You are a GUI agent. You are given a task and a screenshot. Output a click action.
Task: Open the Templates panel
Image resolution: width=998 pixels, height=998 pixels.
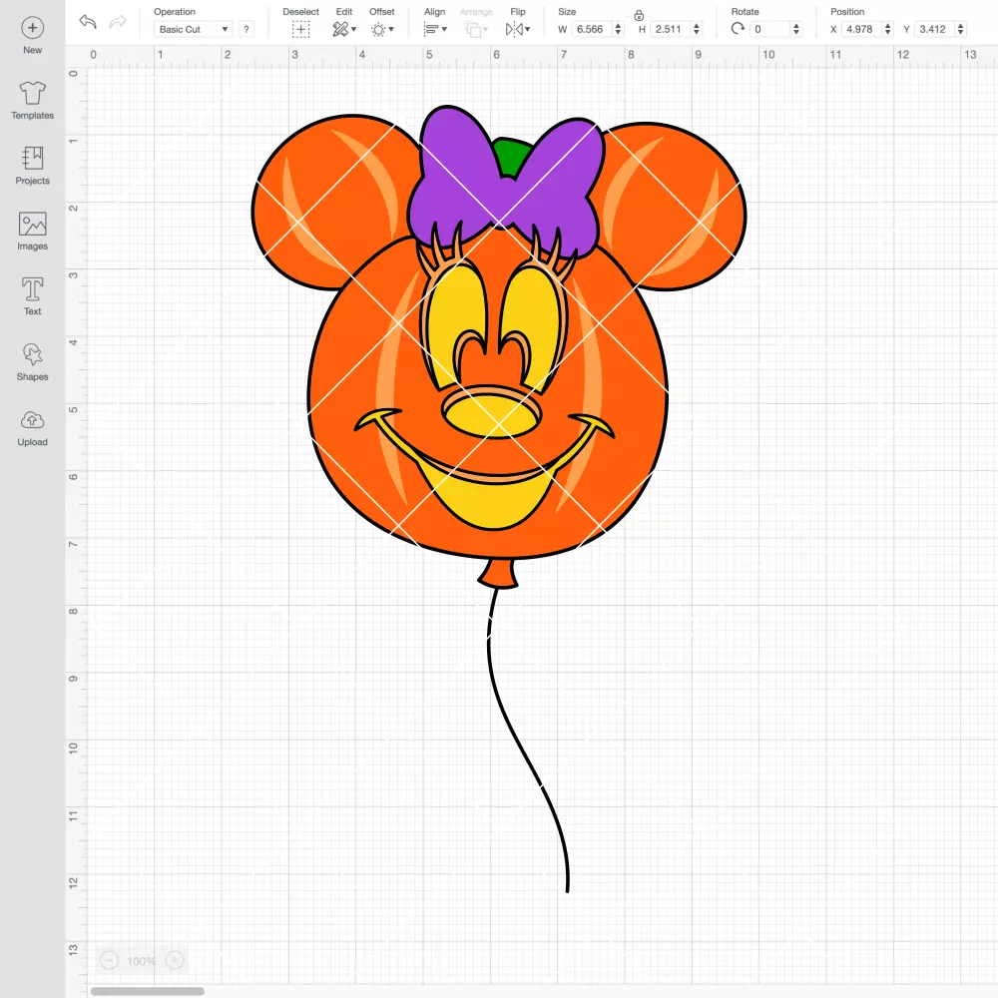coord(33,101)
